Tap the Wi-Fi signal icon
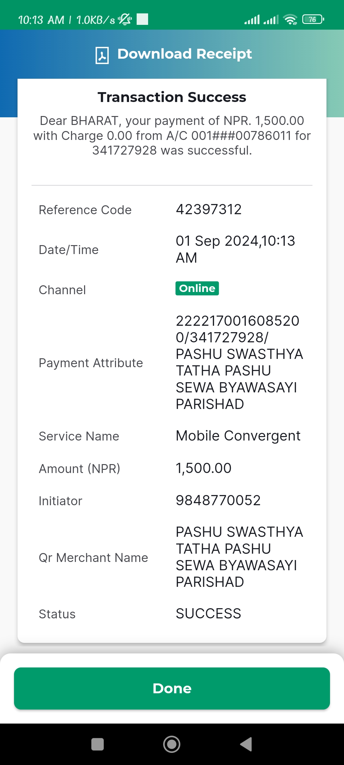Screen dimensions: 344x765 [x=290, y=19]
